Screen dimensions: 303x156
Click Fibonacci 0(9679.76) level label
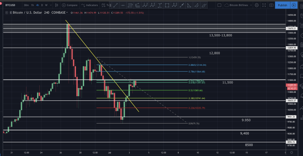[194, 124]
